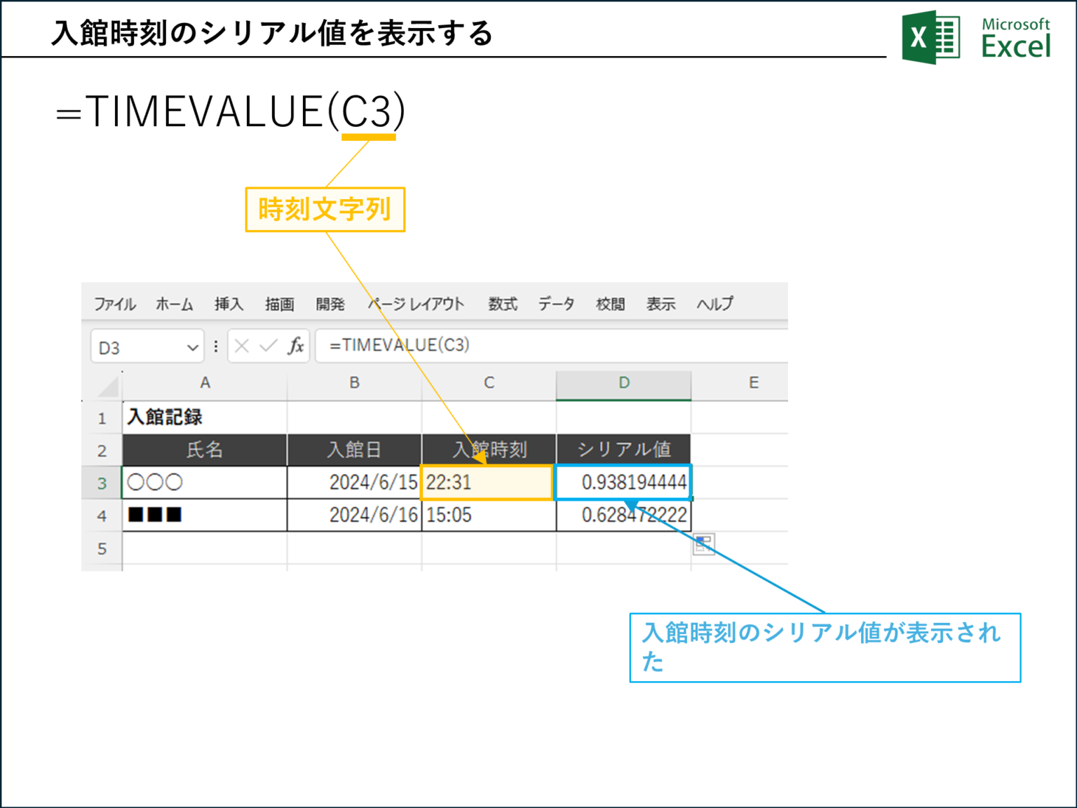This screenshot has height=808, width=1077.
Task: Open the 数式 tab
Action: (503, 304)
